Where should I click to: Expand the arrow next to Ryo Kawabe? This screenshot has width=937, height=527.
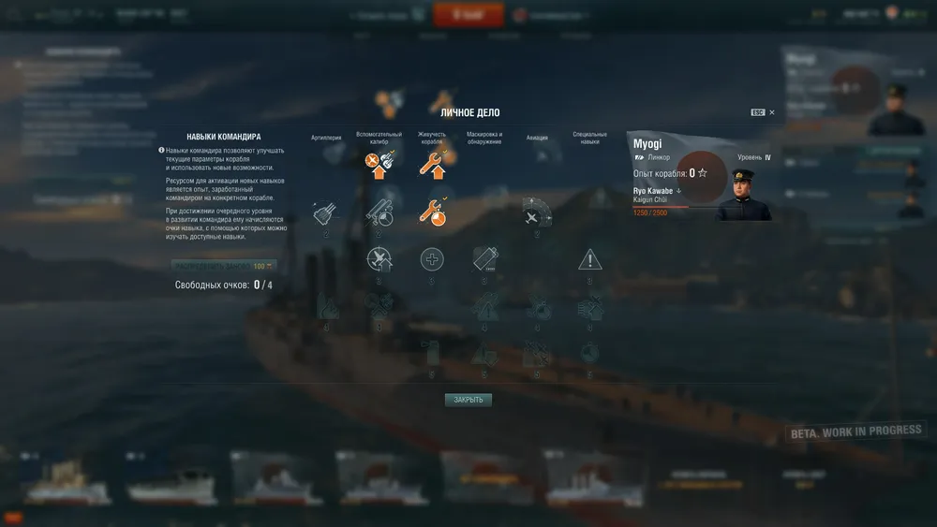point(678,191)
